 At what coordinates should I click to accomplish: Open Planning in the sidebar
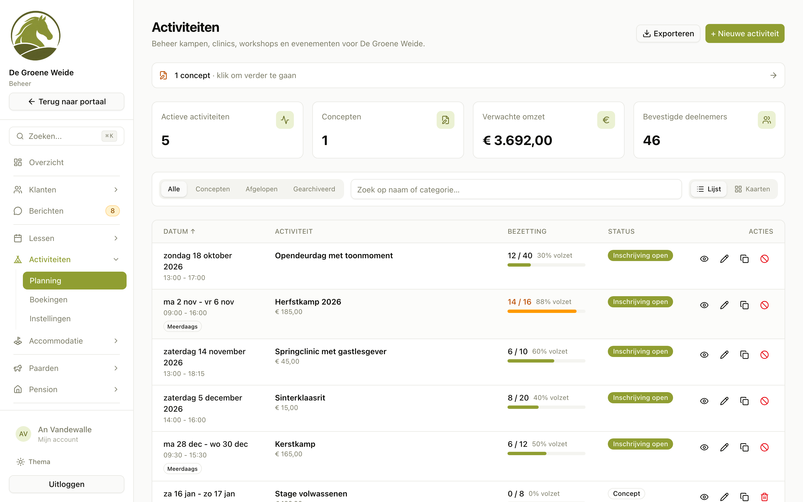pos(75,281)
